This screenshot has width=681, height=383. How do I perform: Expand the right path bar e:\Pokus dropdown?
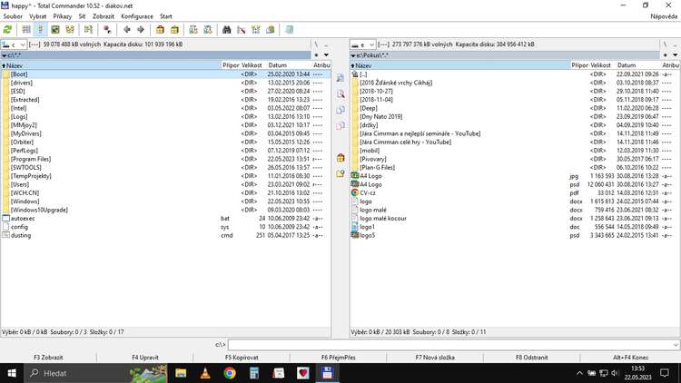click(353, 55)
